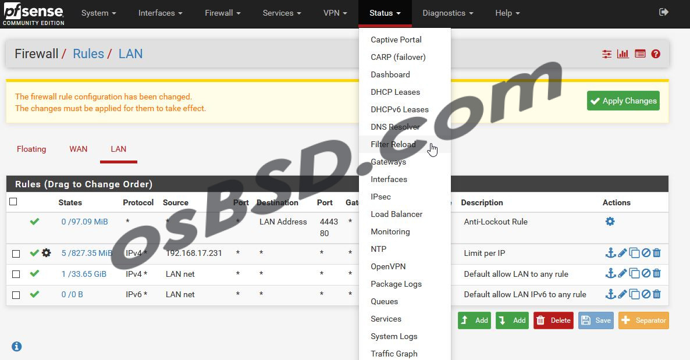The image size is (690, 360).
Task: Copy the Default allow LAN to any rule
Action: pyautogui.click(x=634, y=273)
